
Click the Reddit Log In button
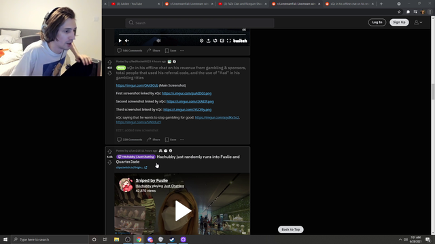point(377,22)
